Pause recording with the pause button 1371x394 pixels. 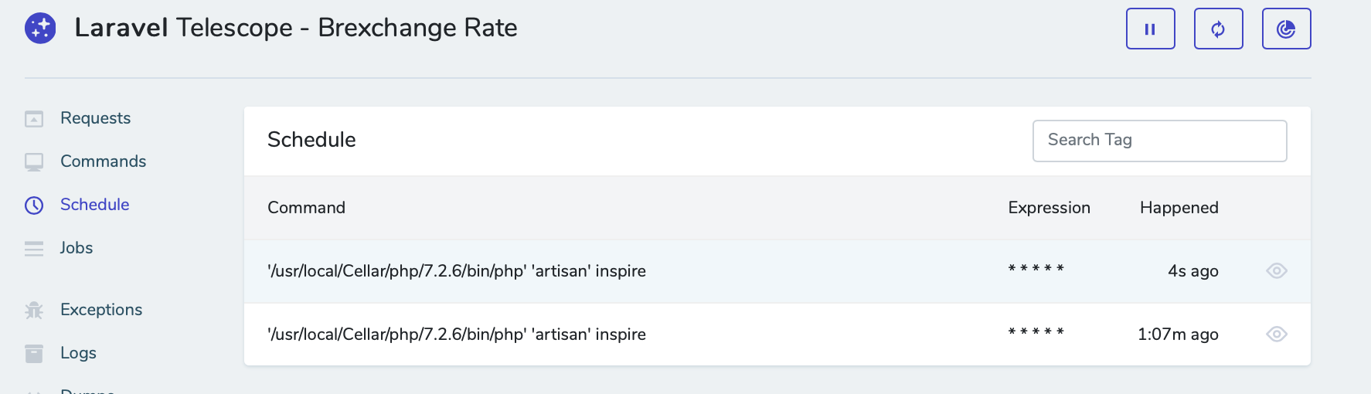[1150, 29]
